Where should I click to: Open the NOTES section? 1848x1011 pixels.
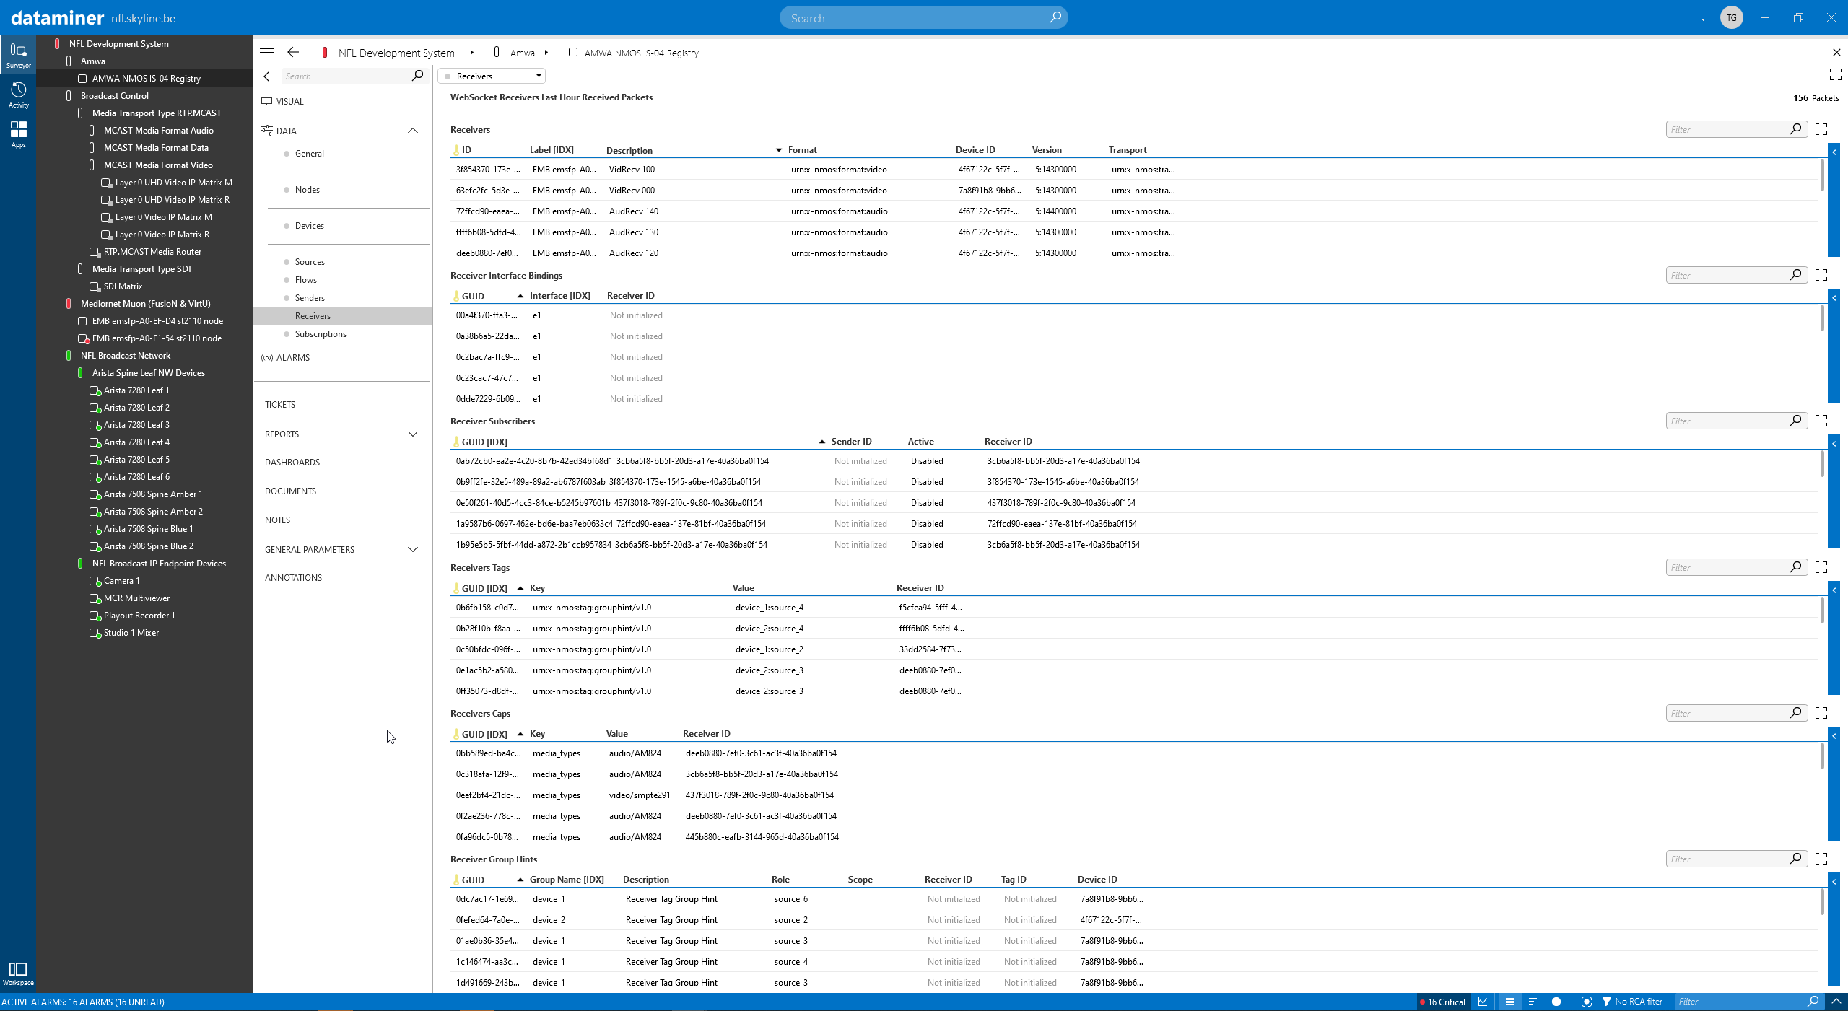tap(277, 520)
